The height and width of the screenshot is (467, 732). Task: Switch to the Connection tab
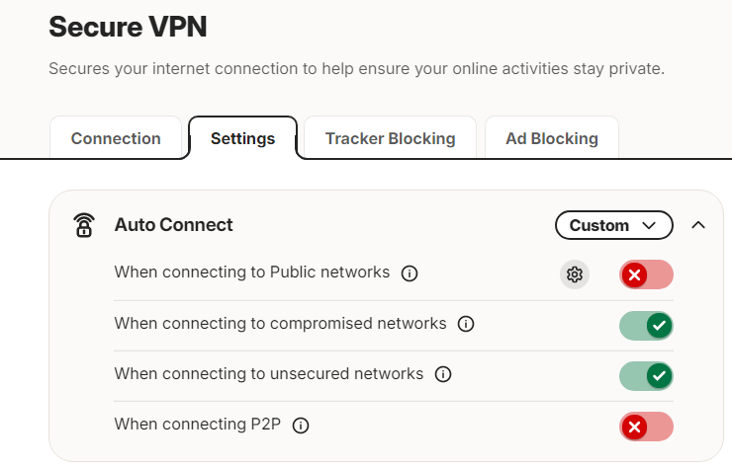[x=116, y=138]
